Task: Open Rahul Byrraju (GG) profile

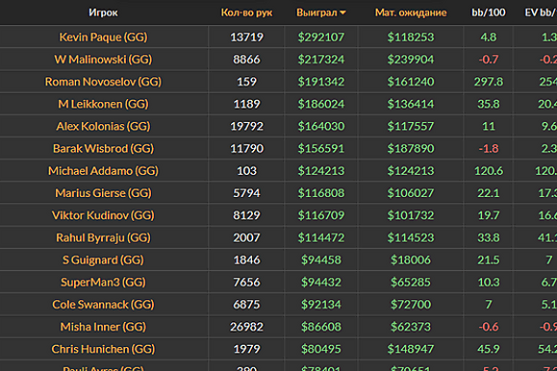Action: [x=103, y=237]
